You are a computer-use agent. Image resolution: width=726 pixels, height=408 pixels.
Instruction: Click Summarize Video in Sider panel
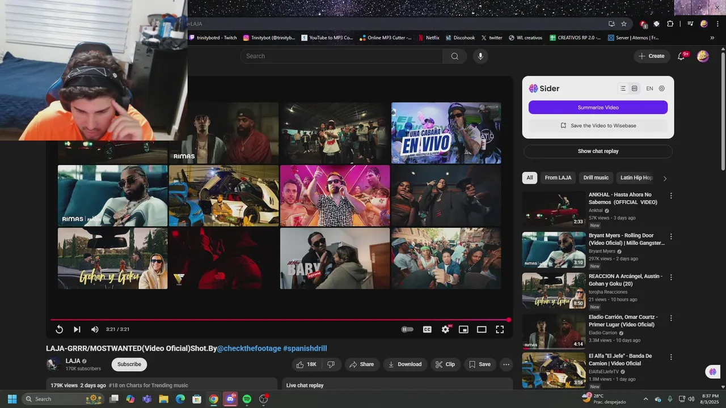point(598,107)
